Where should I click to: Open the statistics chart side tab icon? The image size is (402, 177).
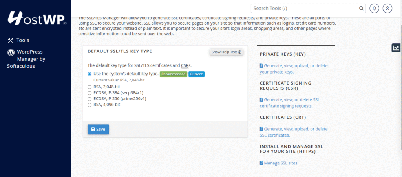(x=396, y=48)
